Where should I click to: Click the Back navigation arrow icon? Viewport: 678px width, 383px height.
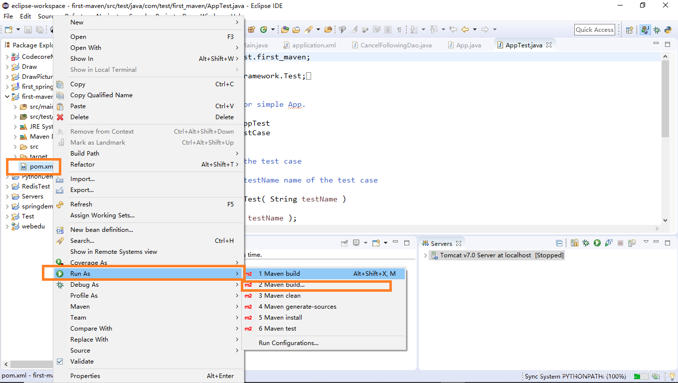click(x=465, y=29)
